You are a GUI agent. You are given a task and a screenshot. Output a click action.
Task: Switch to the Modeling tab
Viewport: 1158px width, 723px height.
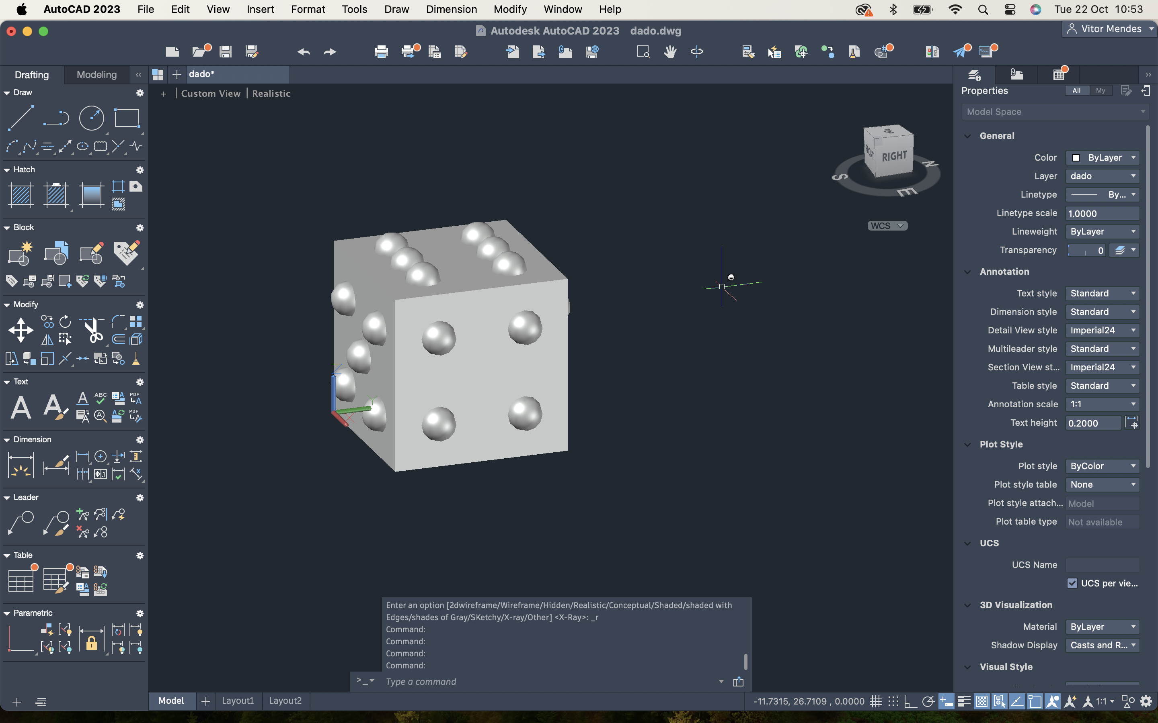[x=96, y=75]
